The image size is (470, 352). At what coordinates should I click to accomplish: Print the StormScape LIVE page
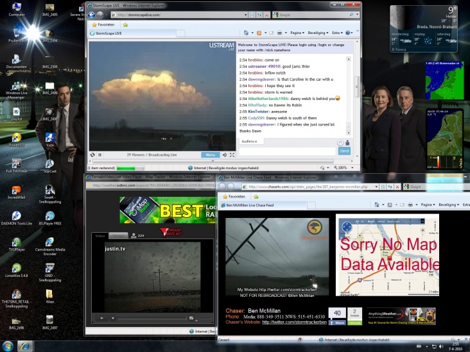pyautogui.click(x=280, y=33)
